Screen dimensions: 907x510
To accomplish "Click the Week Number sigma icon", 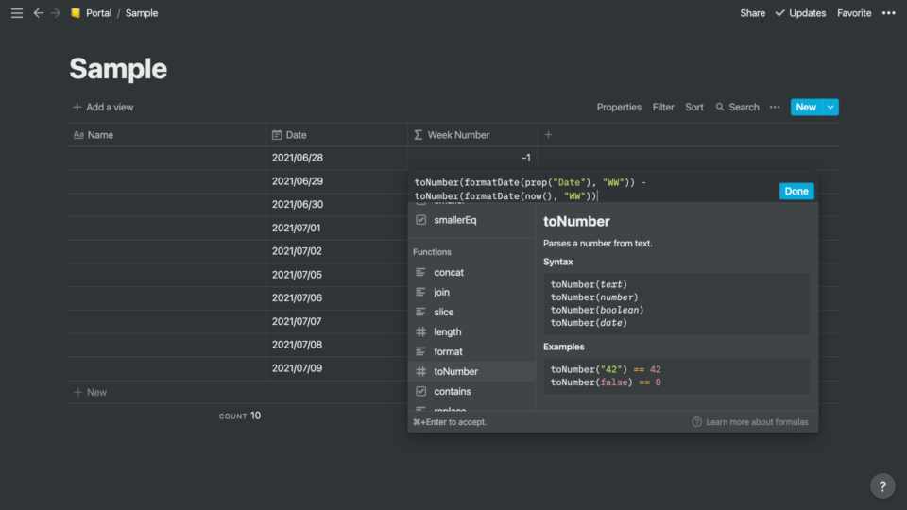I will pyautogui.click(x=419, y=135).
